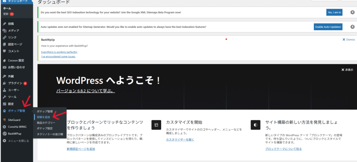Viewport: 357px width, 162px height.
Task: Click the page icon beside 固定ページ
Action: coord(4,44)
